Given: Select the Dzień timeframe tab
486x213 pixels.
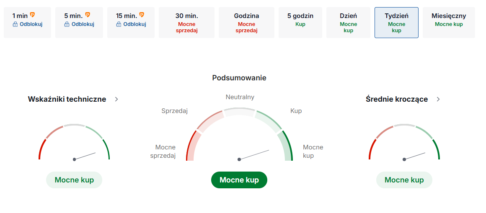Looking at the screenshot, I should click(x=348, y=23).
